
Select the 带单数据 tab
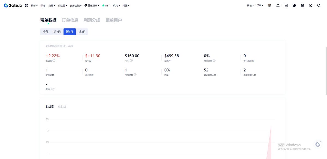(x=48, y=20)
